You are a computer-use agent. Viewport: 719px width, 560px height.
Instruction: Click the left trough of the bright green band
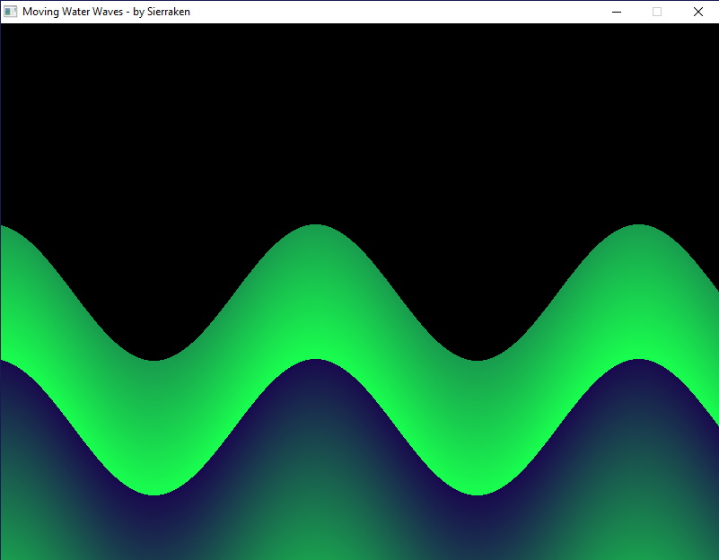coord(154,449)
